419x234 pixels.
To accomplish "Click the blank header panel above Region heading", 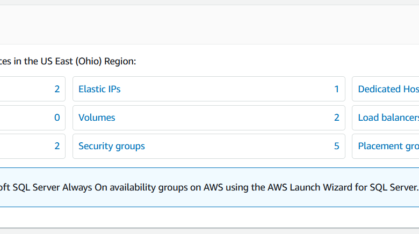I will [209, 25].
